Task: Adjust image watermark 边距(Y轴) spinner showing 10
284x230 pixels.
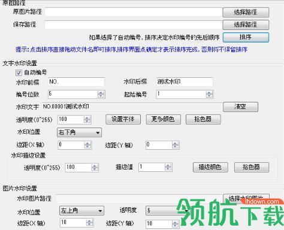Action: coord(175,224)
